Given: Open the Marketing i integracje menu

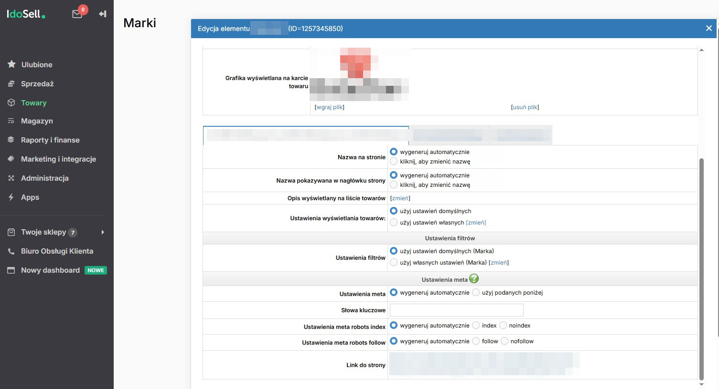Looking at the screenshot, I should (x=58, y=159).
